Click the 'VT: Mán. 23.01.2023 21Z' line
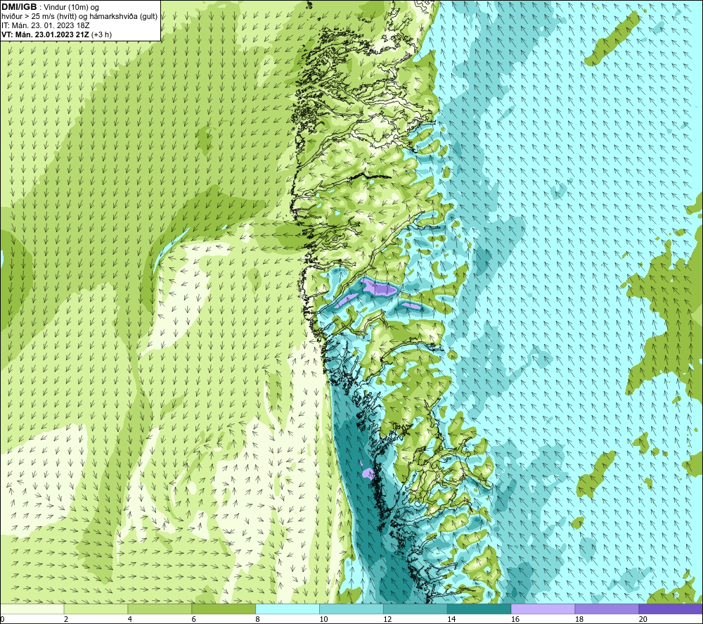The image size is (703, 624). pyautogui.click(x=45, y=34)
